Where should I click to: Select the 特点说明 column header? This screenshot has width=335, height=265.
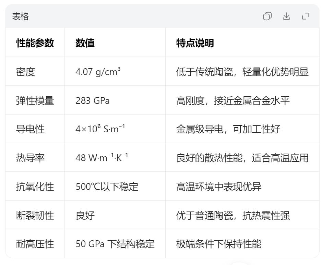pos(195,43)
